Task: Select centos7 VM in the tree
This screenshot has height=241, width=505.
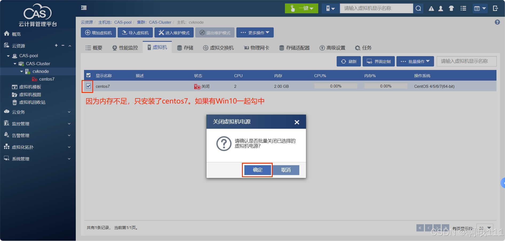Action: (47, 79)
